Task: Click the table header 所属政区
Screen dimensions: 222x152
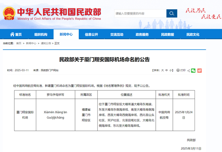Action: coord(86,94)
